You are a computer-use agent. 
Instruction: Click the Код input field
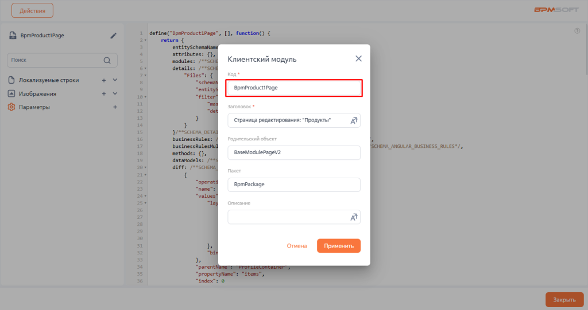(294, 88)
